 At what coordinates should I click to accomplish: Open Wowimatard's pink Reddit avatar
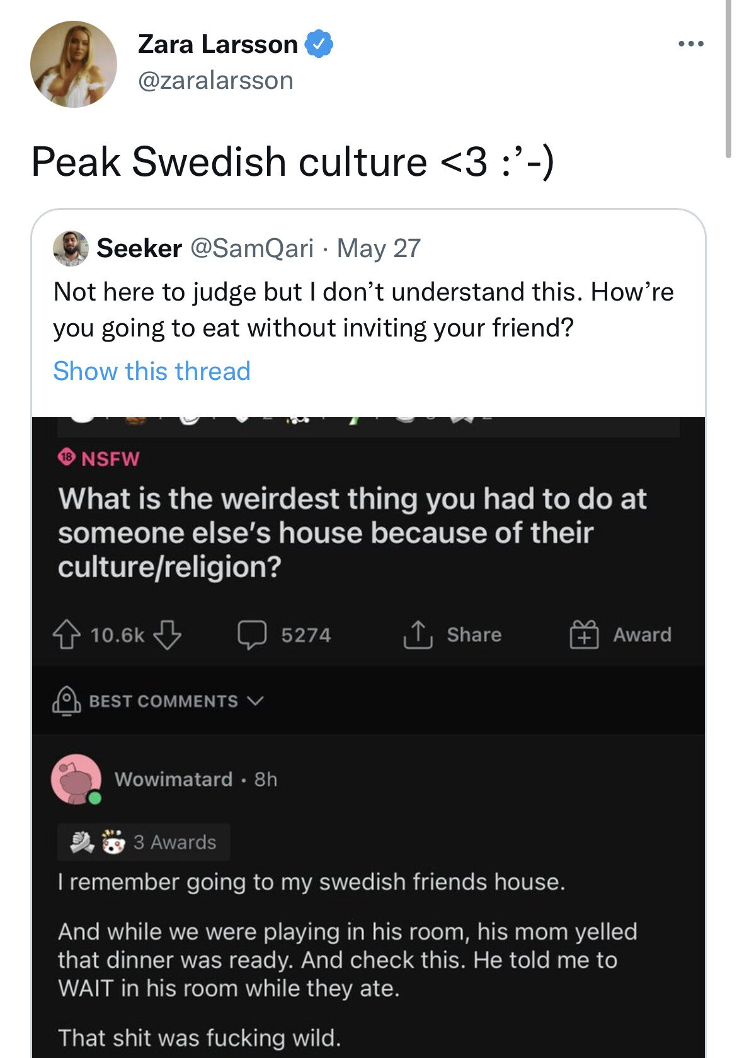pyautogui.click(x=76, y=779)
